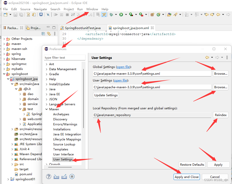
Task: Click the type filter text field
Action: pos(65,58)
